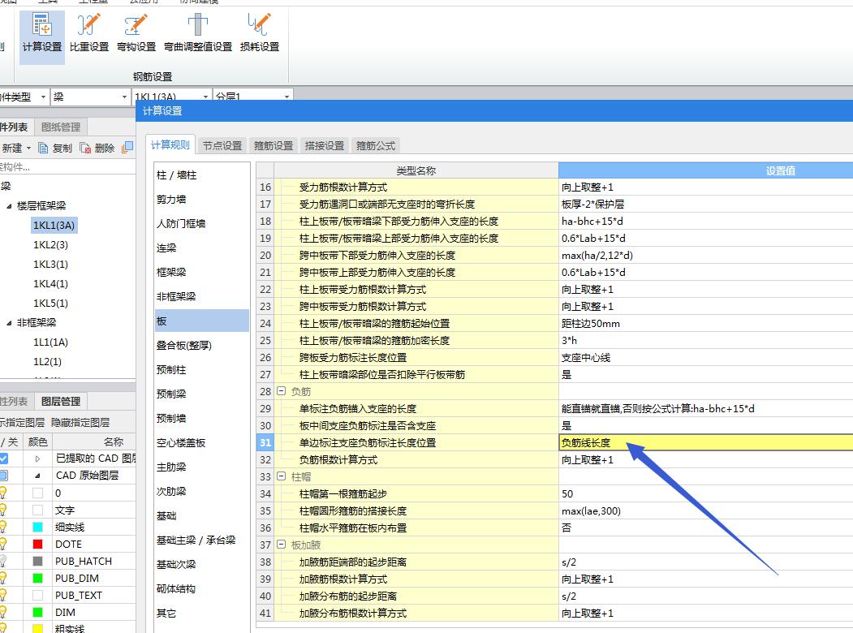Toggle lightbulb for layer 0
The height and width of the screenshot is (633, 853).
[x=2, y=493]
